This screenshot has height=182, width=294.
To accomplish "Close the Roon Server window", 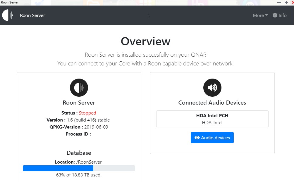I will coord(293,2).
